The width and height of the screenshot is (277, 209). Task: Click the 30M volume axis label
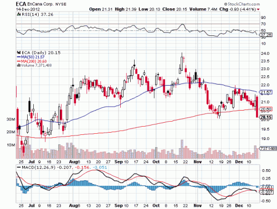[x=11, y=119]
